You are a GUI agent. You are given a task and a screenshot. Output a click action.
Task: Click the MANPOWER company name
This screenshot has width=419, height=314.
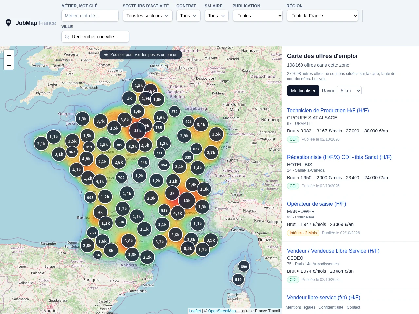301,211
